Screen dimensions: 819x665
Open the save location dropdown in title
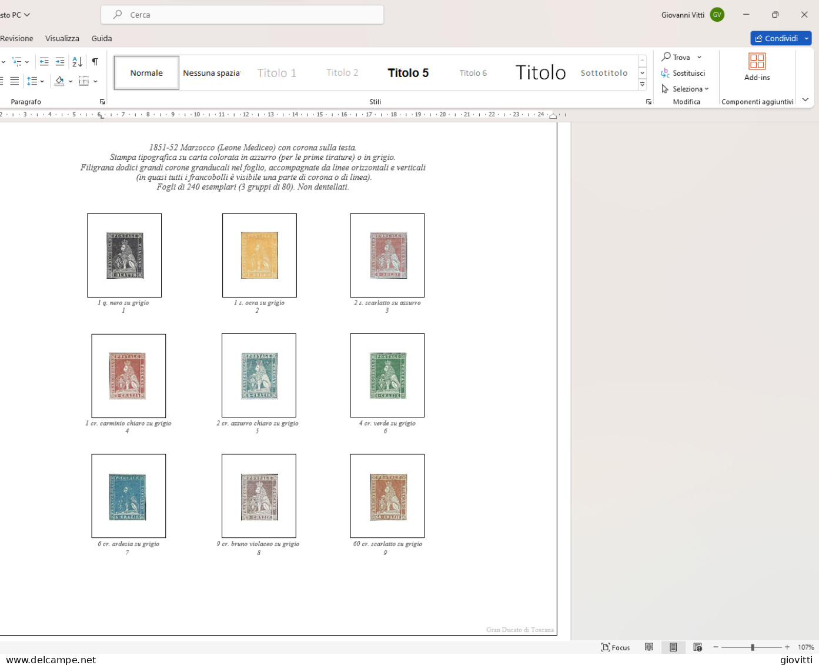27,15
